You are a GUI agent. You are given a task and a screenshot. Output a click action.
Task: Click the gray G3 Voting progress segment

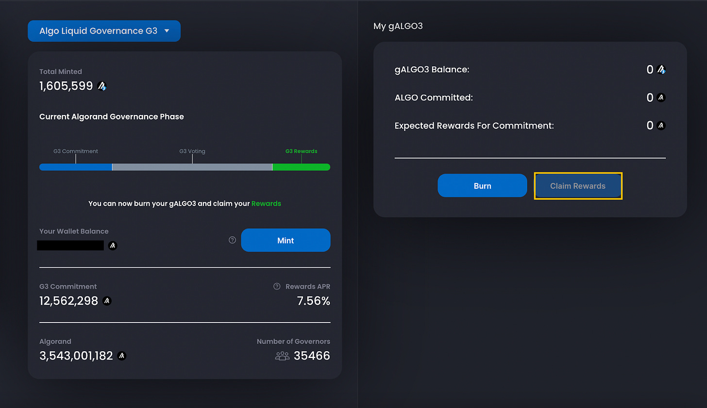point(192,167)
